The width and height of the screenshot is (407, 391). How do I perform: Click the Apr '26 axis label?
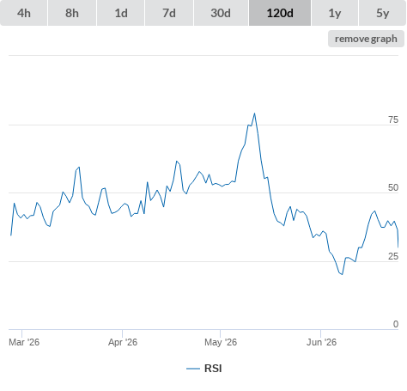click(123, 342)
